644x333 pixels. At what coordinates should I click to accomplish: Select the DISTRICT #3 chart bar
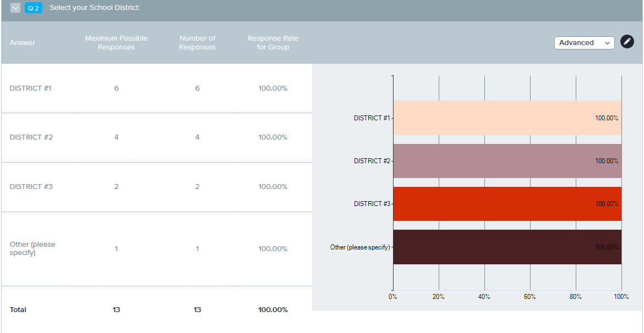point(506,204)
